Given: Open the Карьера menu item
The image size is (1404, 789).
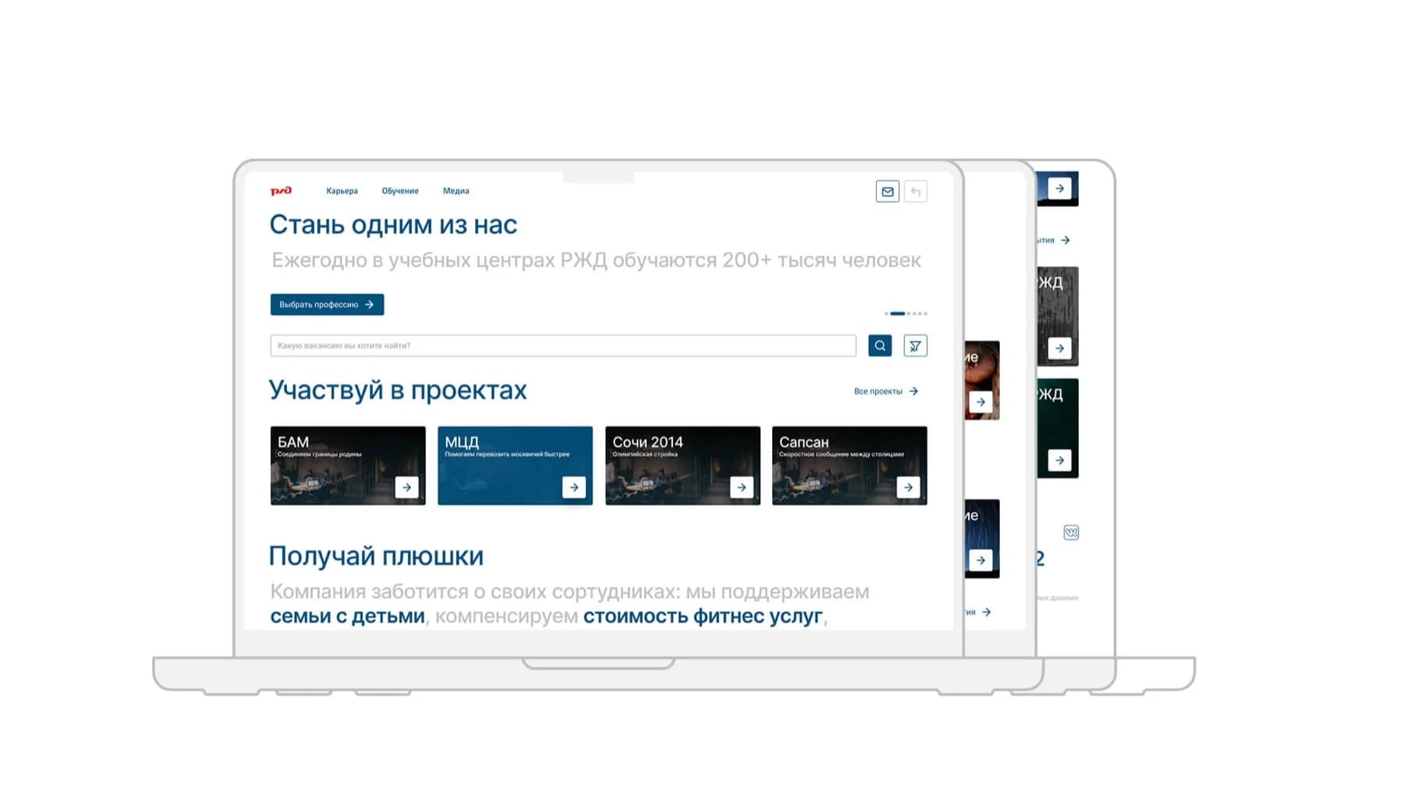Looking at the screenshot, I should click(342, 191).
